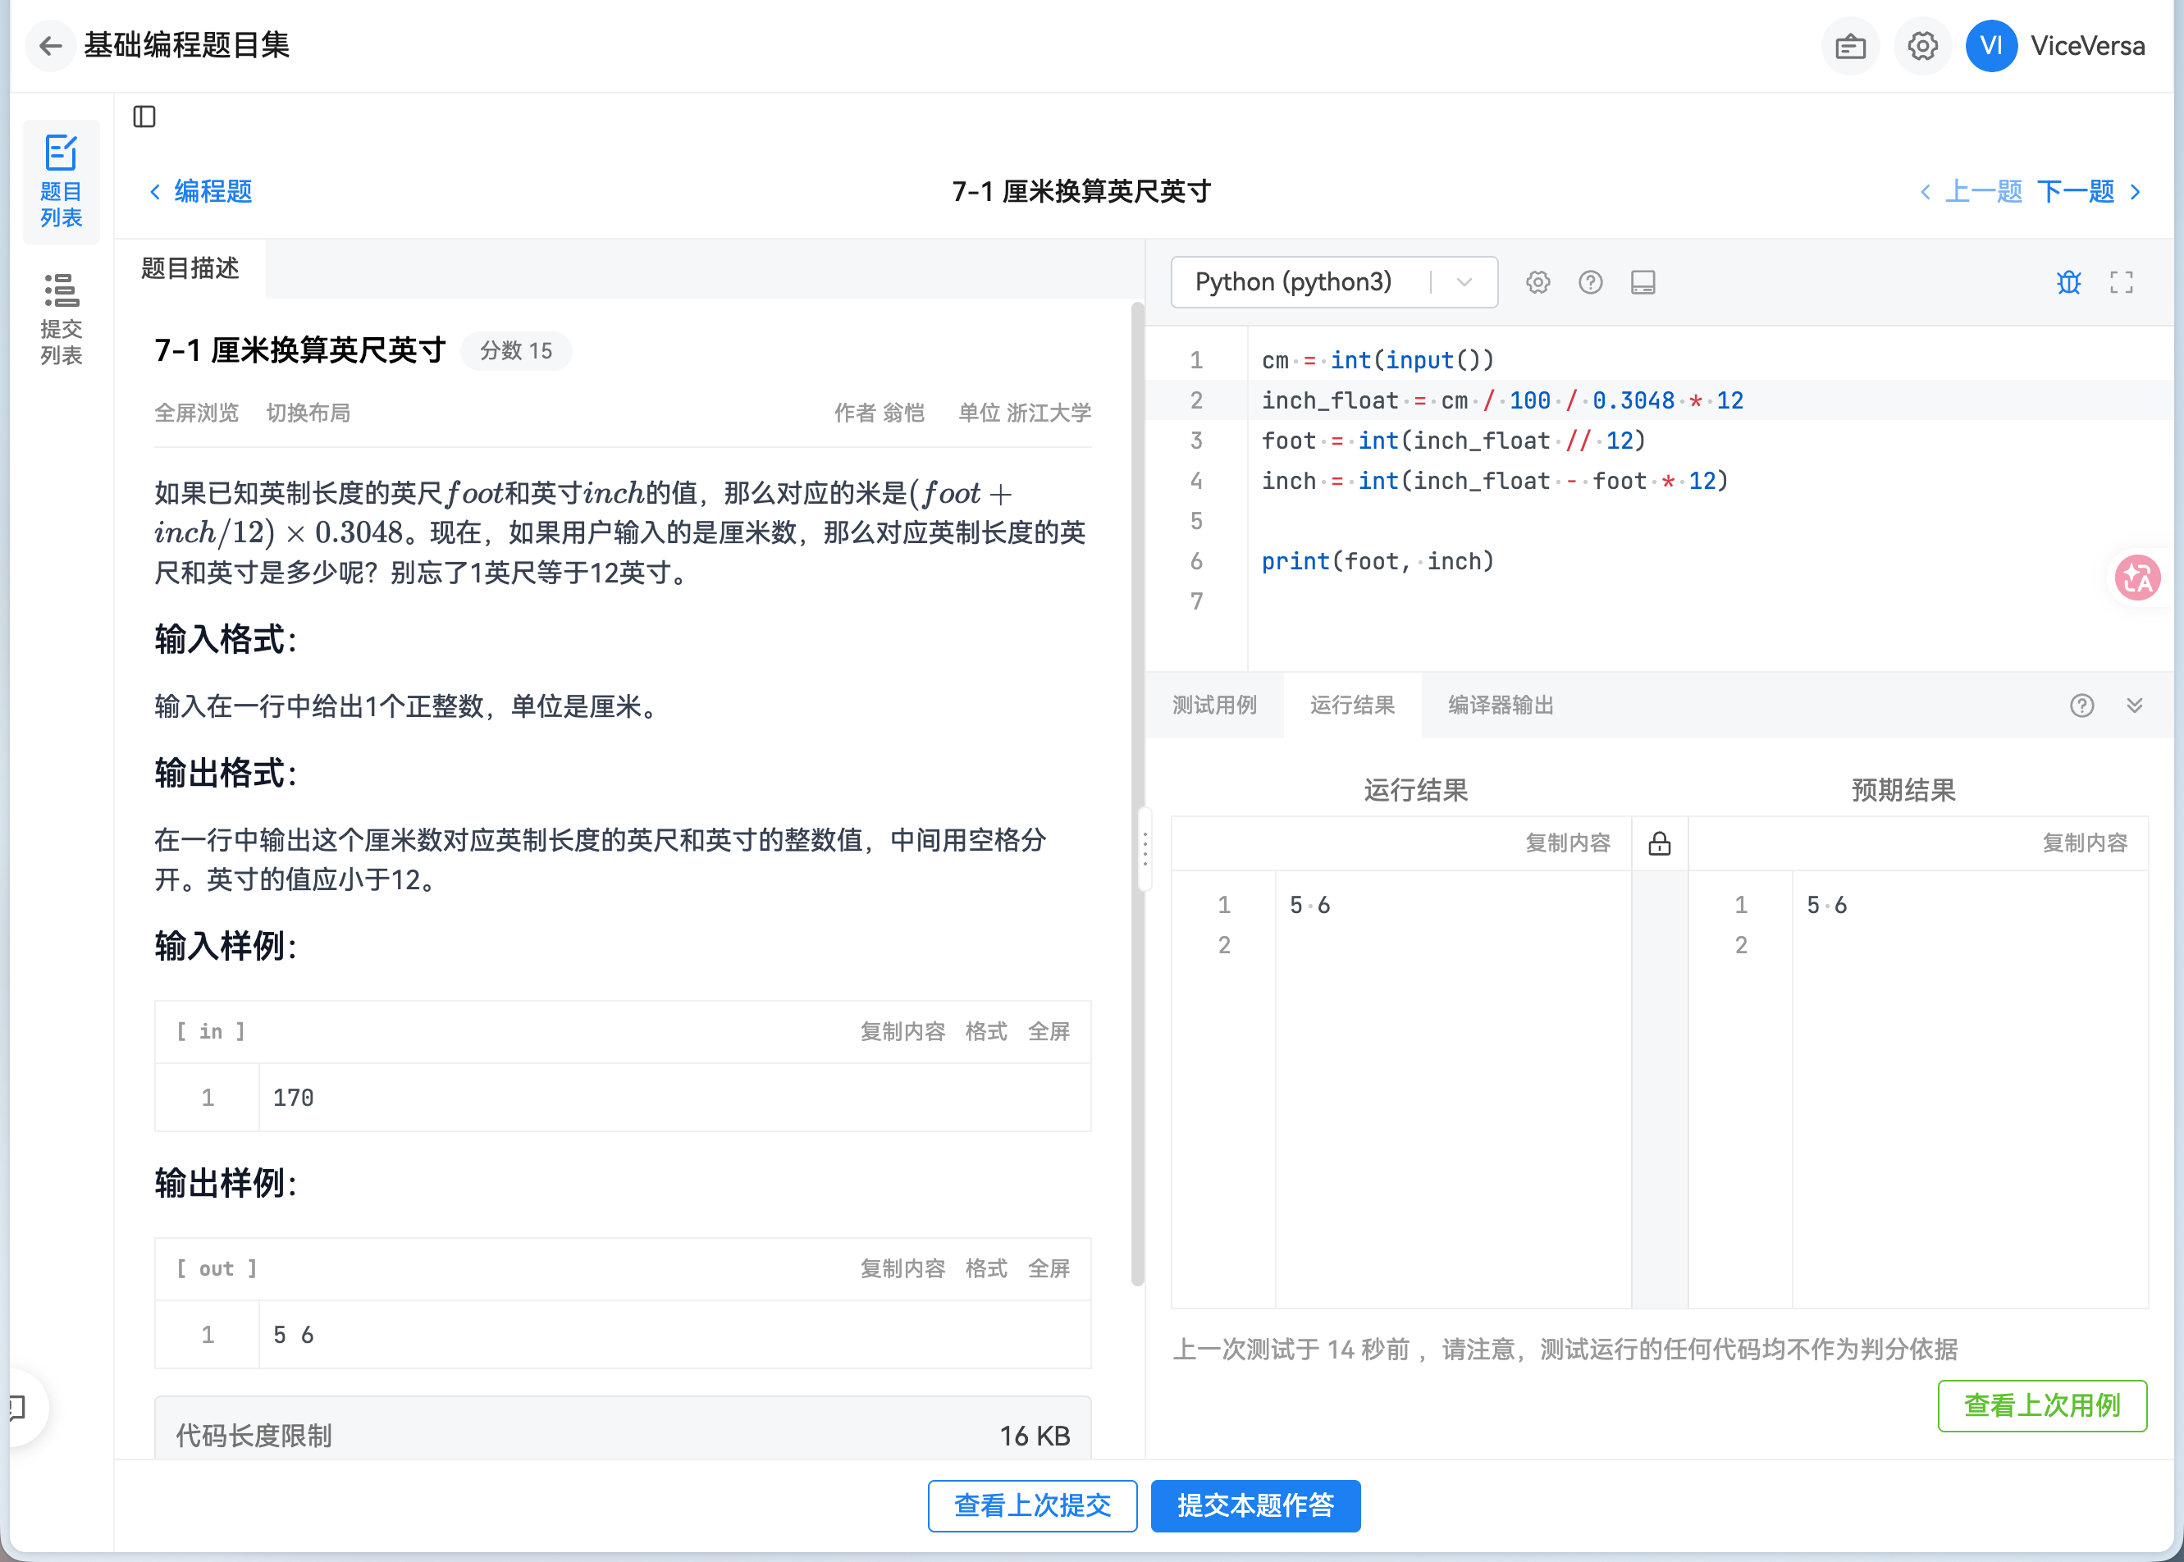Enter fullscreen code editor mode
This screenshot has height=1562, width=2184.
point(2121,283)
